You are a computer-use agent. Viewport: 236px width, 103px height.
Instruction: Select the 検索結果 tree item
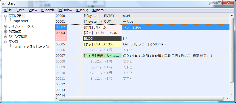pos(15,31)
